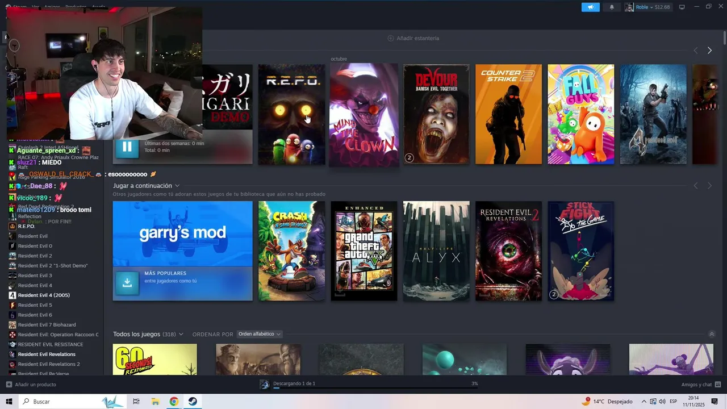Open the Resident Evil 4 cover in shelf
Screen dimensions: 727x409
[653, 114]
